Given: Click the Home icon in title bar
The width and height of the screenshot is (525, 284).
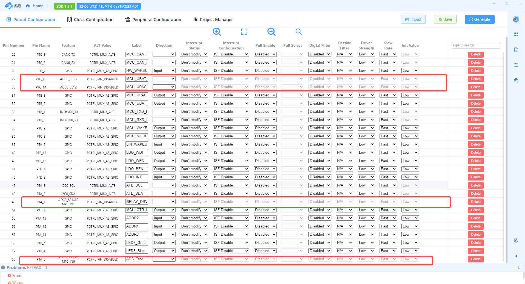Looking at the screenshot, I should click(x=28, y=6).
